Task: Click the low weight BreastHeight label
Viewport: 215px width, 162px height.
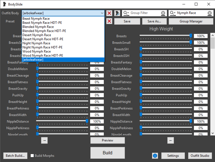Action: coord(18,102)
